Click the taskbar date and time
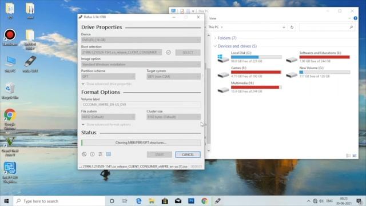Image resolution: width=366 pixels, height=206 pixels. pos(344,201)
